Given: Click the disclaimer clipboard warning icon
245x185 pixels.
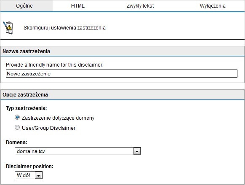Looking at the screenshot, I should point(8,28).
